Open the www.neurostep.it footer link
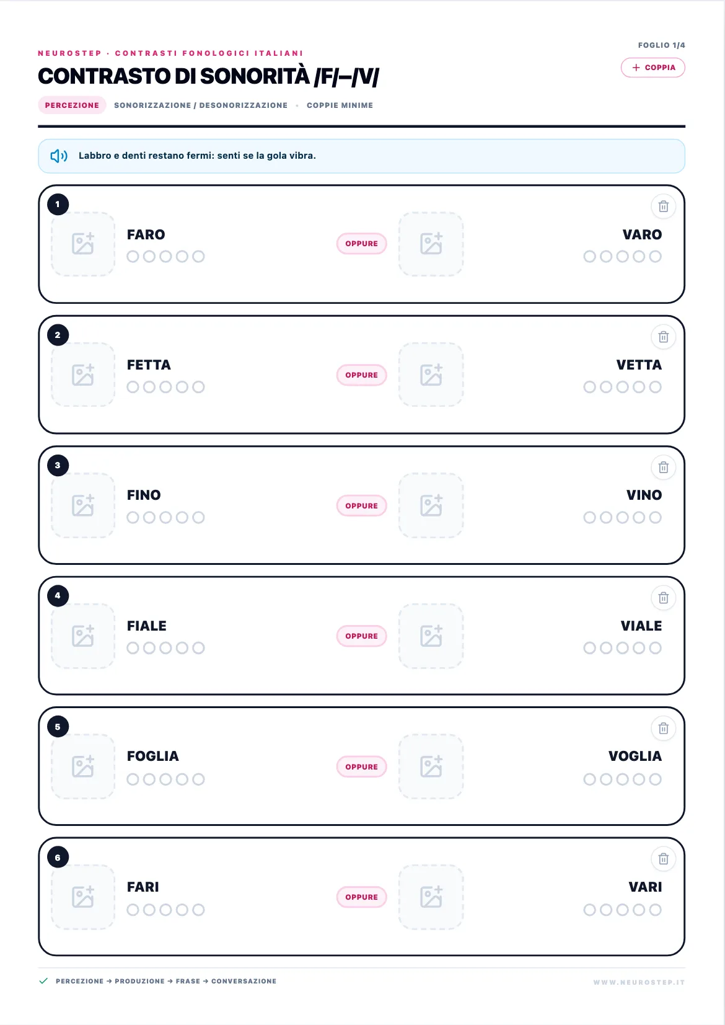 639,982
